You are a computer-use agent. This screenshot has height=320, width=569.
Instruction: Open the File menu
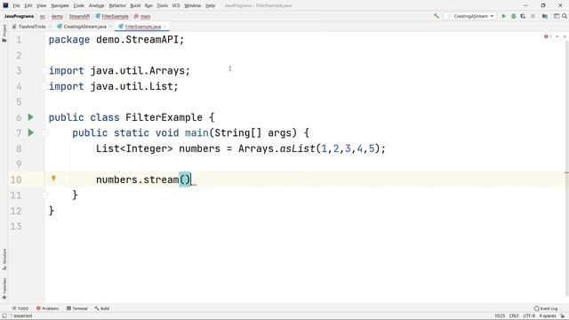pyautogui.click(x=16, y=5)
